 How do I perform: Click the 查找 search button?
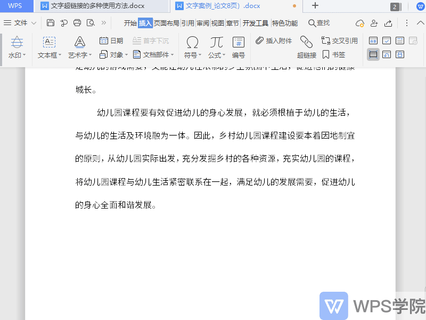pos(319,23)
